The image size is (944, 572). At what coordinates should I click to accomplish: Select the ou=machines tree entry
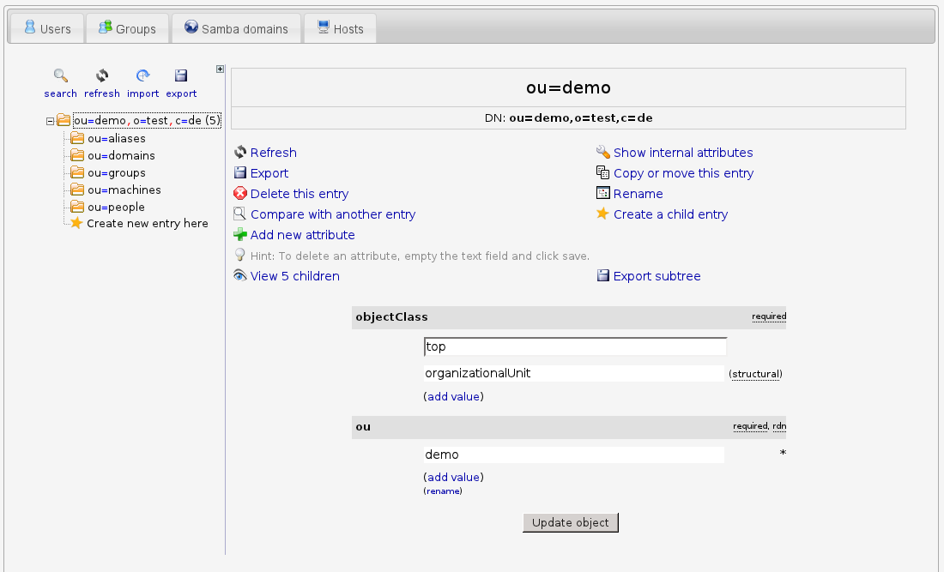click(124, 190)
